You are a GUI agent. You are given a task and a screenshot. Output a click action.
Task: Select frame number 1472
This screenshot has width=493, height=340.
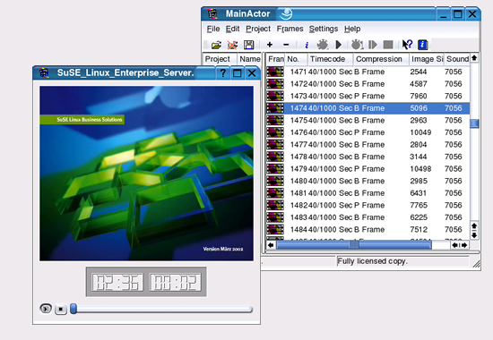(x=298, y=84)
